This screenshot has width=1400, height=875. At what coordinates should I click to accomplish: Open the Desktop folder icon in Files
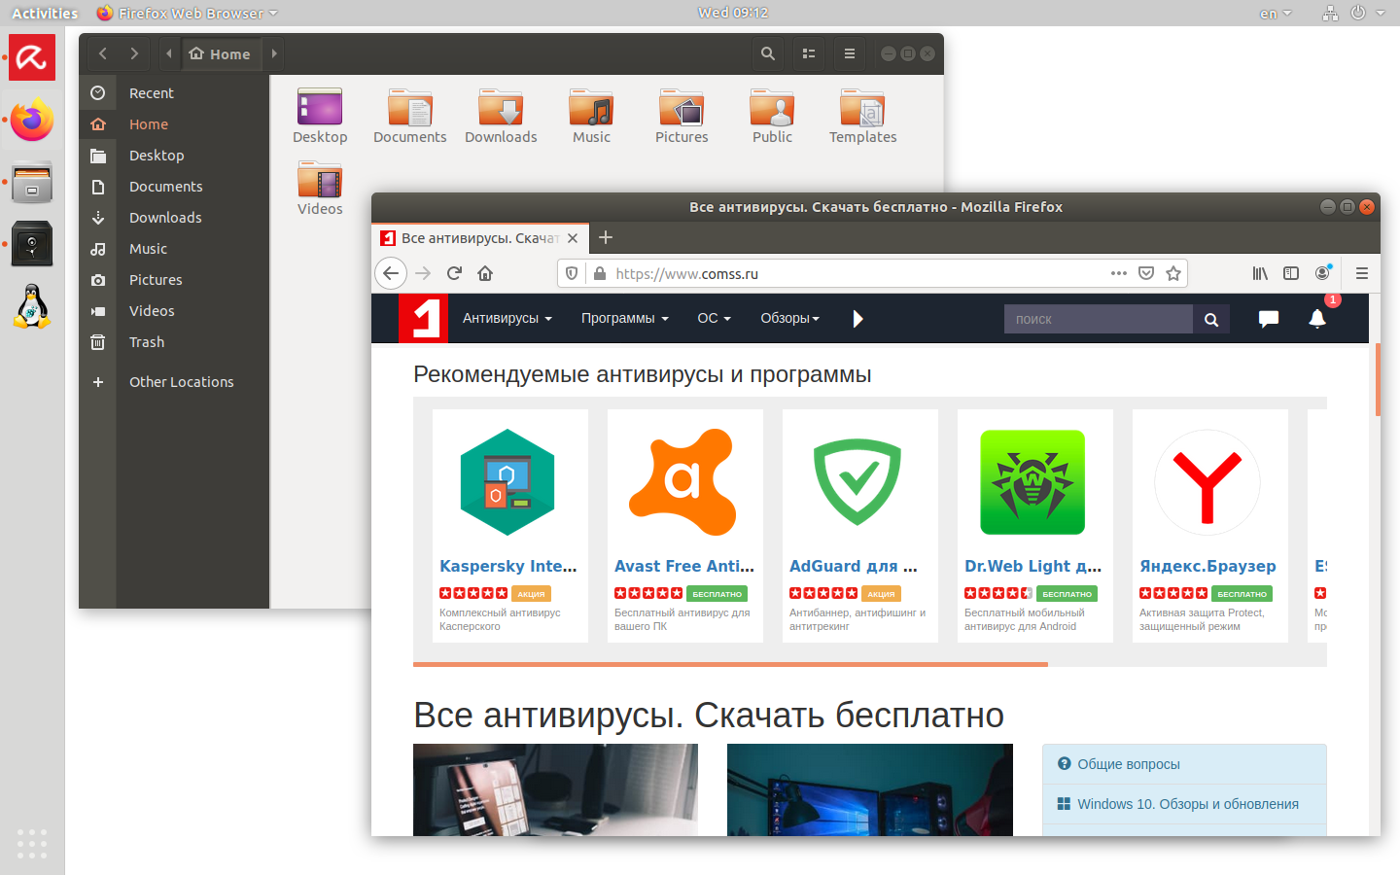coord(320,117)
